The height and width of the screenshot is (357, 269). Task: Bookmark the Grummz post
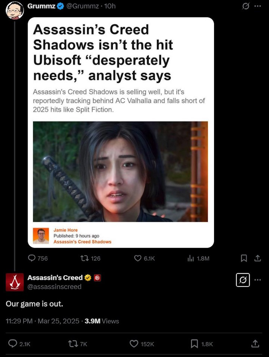point(244,258)
